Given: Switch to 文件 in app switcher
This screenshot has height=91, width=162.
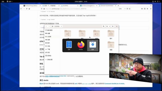Looking at the screenshot, I should pos(69,45).
